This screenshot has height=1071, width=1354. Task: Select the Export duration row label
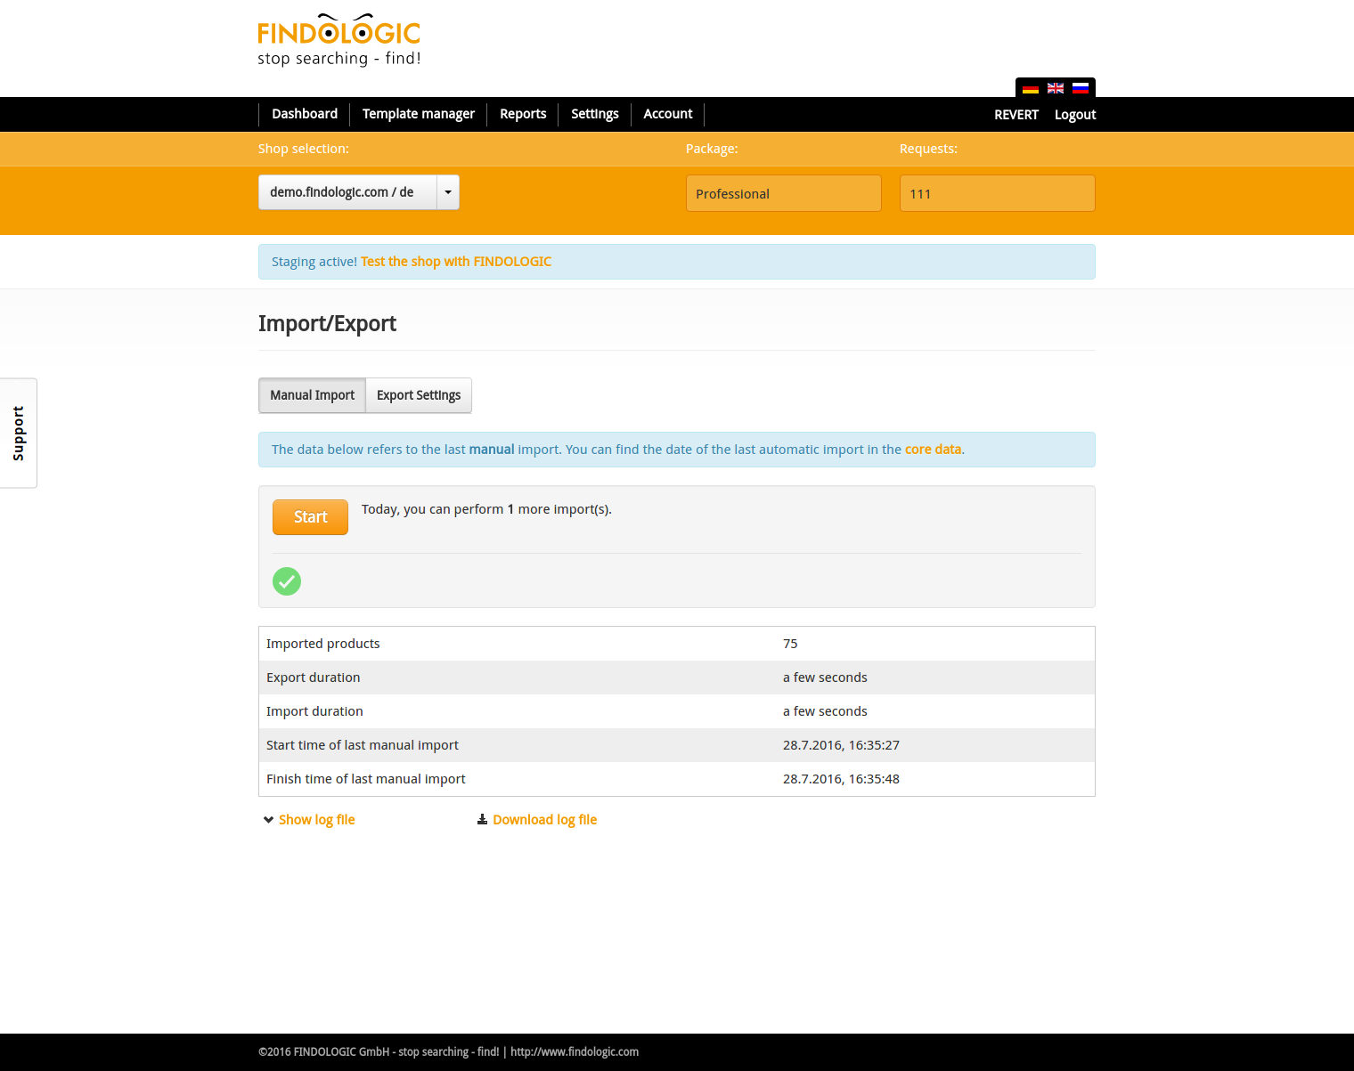(x=313, y=677)
